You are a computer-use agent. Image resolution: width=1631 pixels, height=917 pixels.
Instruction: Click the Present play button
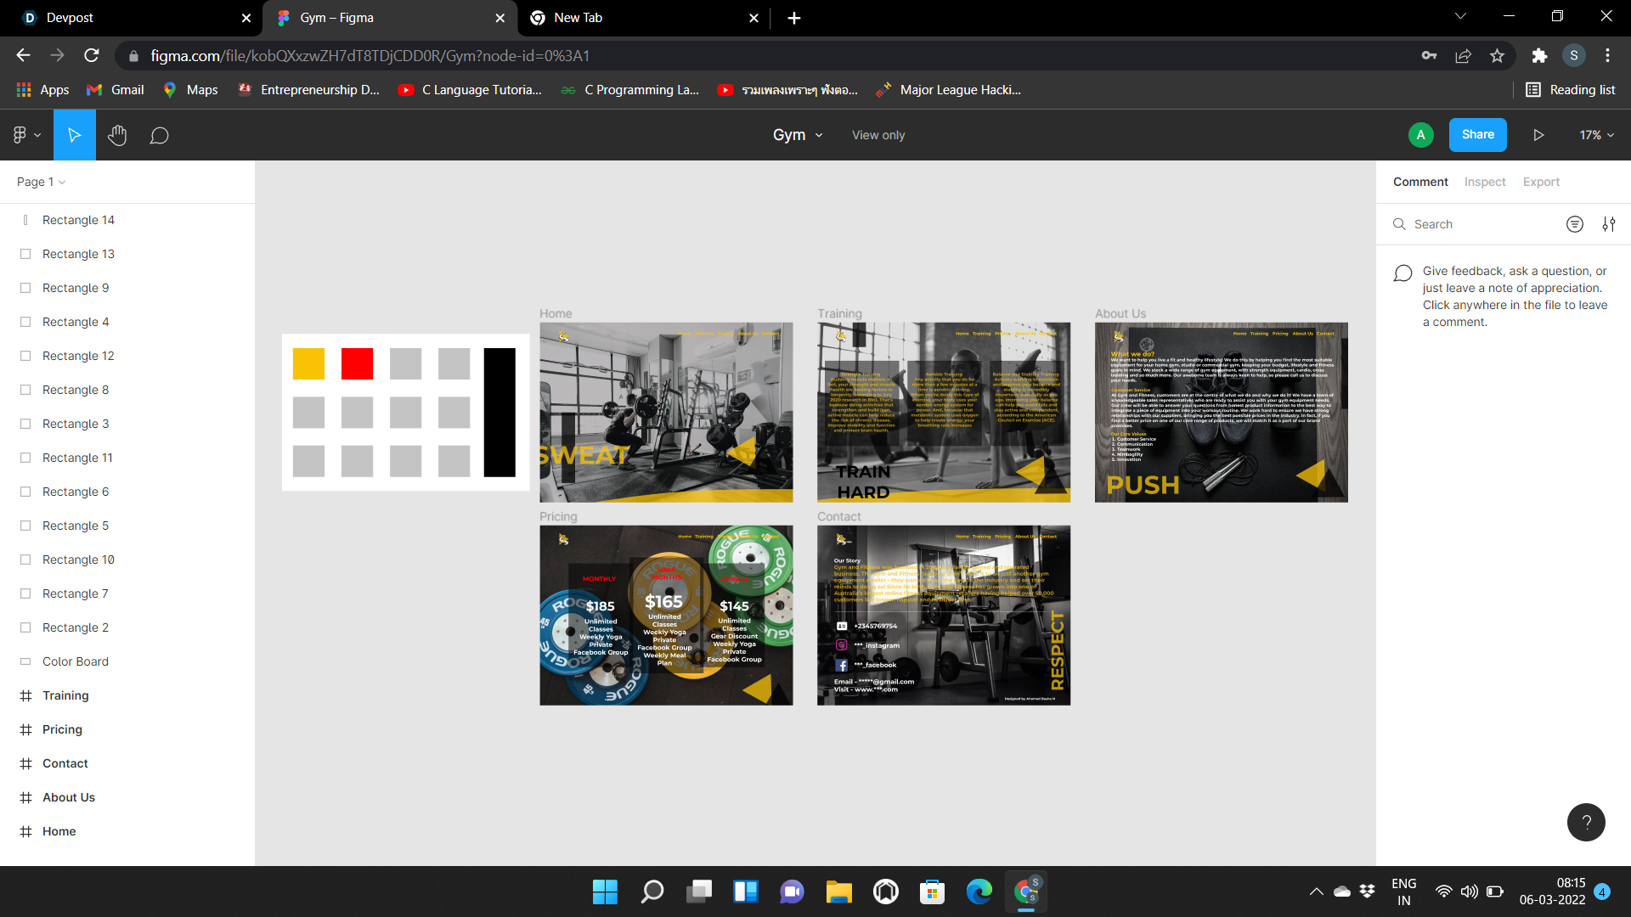point(1538,135)
